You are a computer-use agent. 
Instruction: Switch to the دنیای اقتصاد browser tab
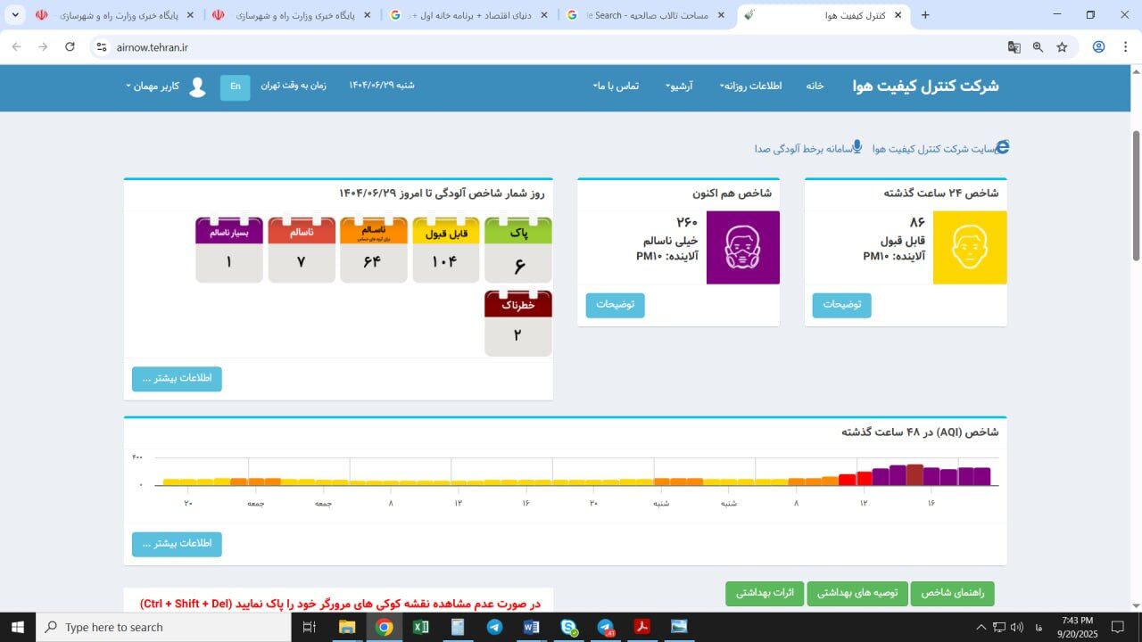coord(471,15)
